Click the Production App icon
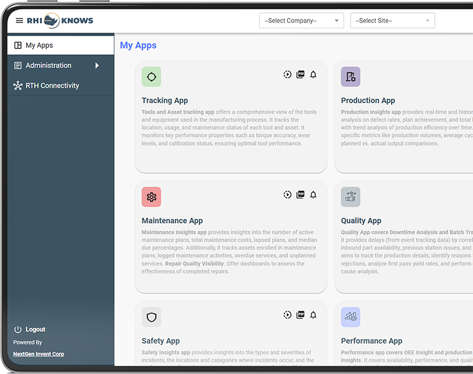Viewport: 473px width, 374px height. [x=351, y=77]
